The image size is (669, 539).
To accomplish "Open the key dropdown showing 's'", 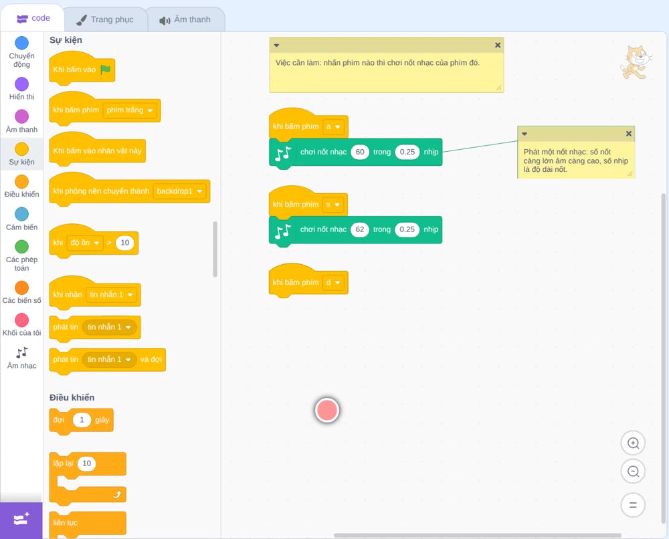I will click(333, 205).
